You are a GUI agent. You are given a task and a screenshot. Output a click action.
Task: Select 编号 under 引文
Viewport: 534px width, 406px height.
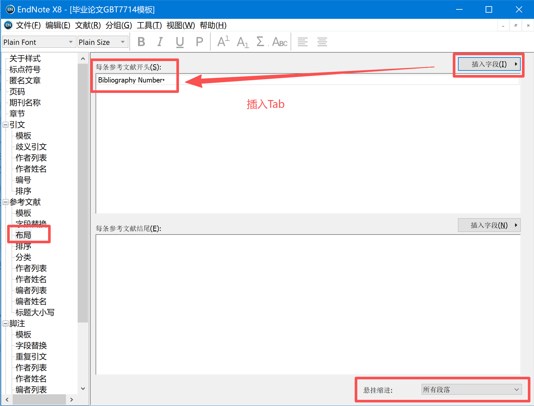click(x=23, y=180)
